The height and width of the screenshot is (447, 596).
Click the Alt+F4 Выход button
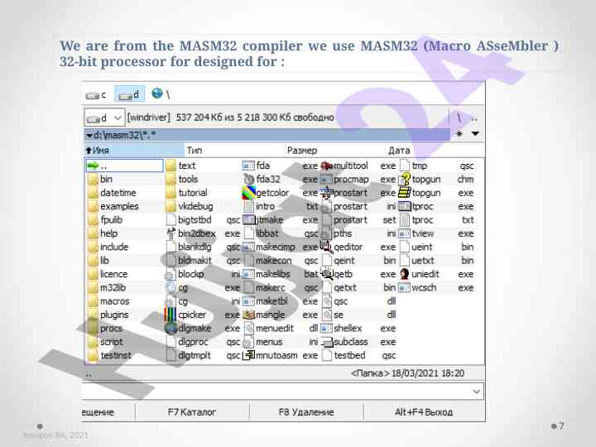coord(423,411)
